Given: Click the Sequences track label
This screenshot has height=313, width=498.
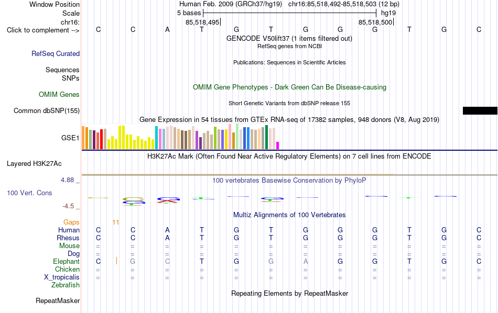Looking at the screenshot, I should tap(62, 70).
